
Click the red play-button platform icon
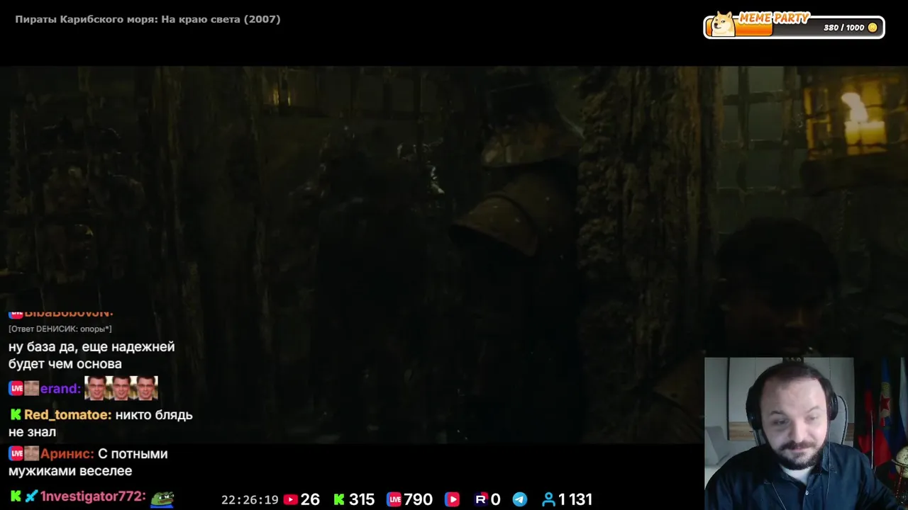452,499
